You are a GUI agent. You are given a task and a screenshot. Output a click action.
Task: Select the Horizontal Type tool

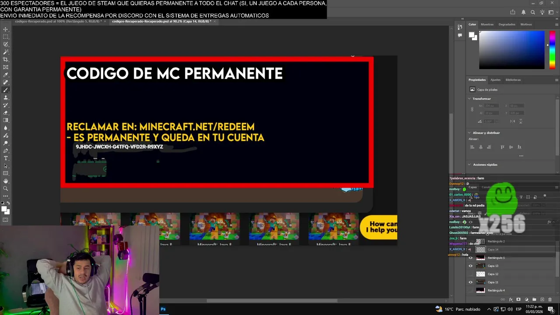coord(6,158)
